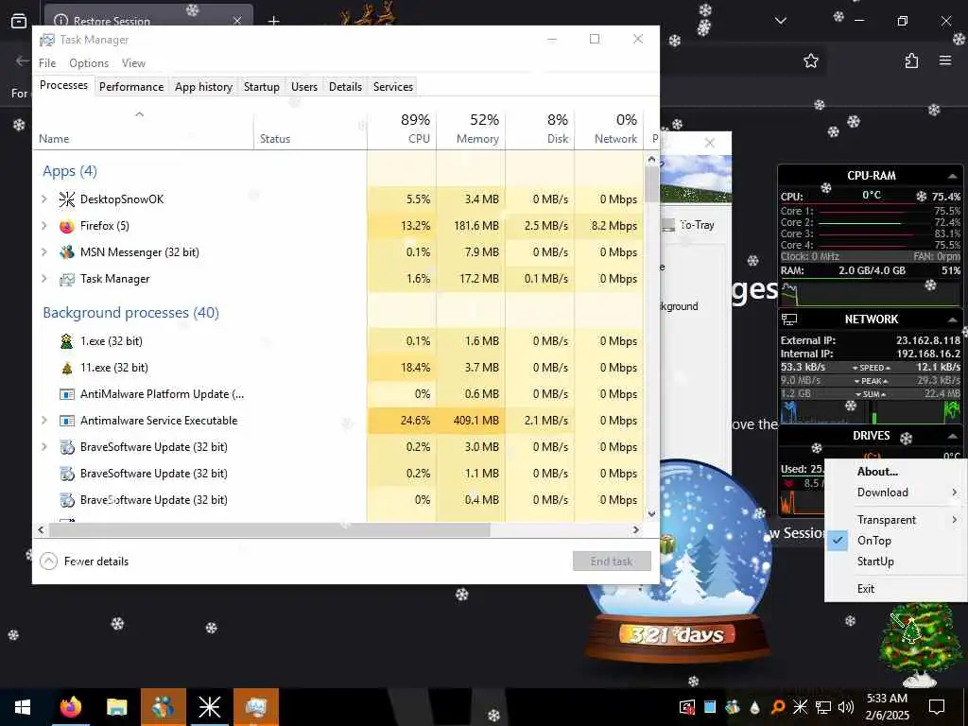Image resolution: width=968 pixels, height=726 pixels.
Task: Click Fewer details collapse arrow
Action: tap(48, 562)
